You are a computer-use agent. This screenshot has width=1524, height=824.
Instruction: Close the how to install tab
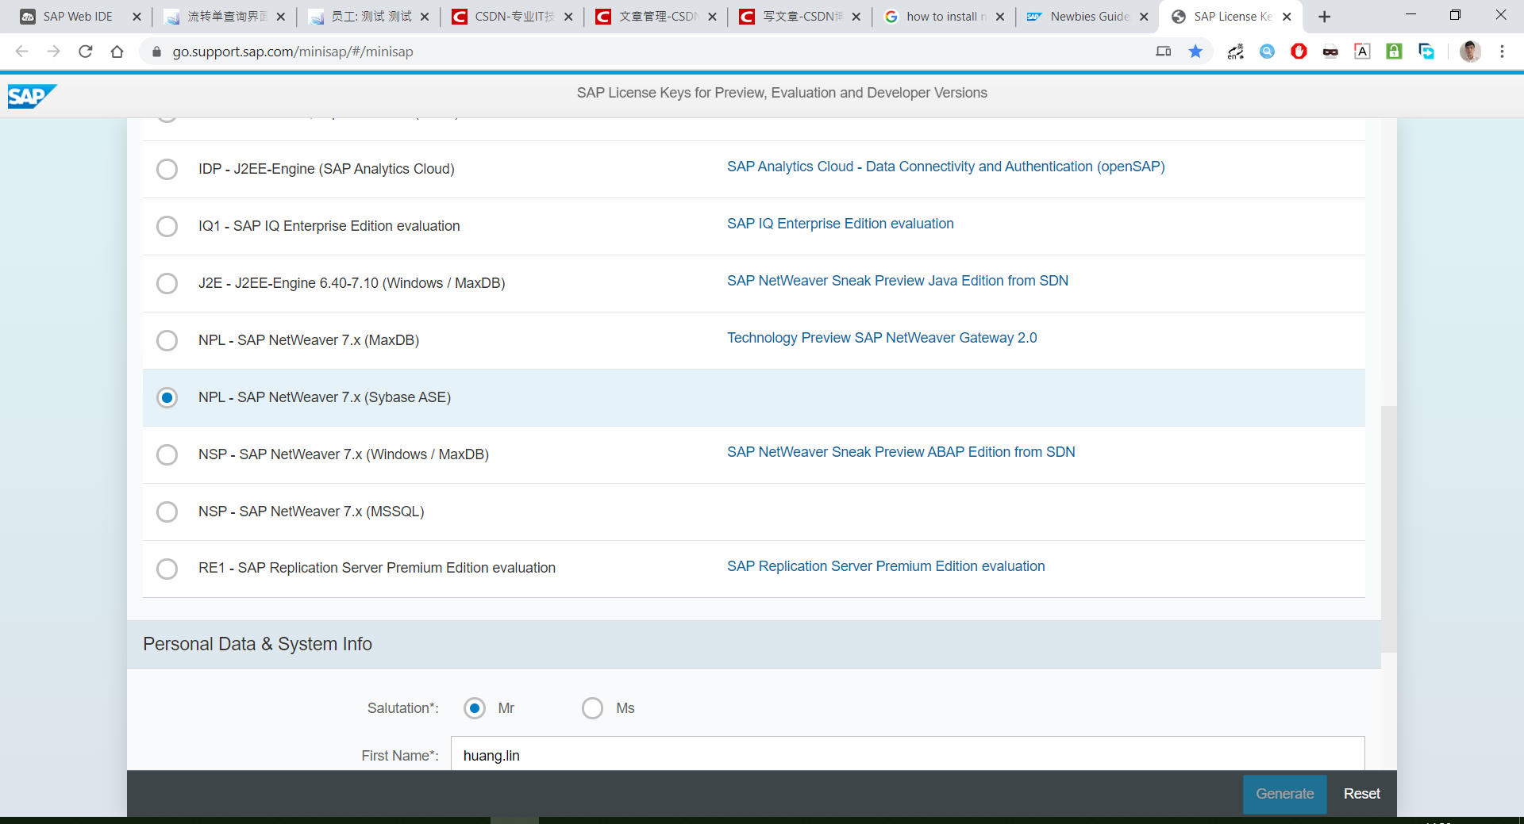pos(999,17)
